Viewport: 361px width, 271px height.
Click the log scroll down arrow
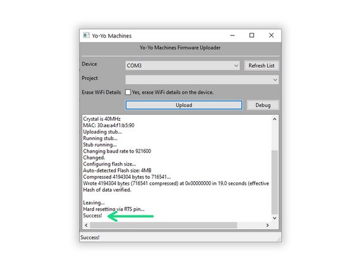click(x=274, y=218)
